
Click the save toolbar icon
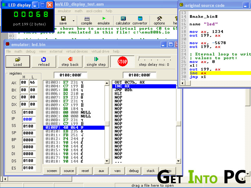(63, 20)
